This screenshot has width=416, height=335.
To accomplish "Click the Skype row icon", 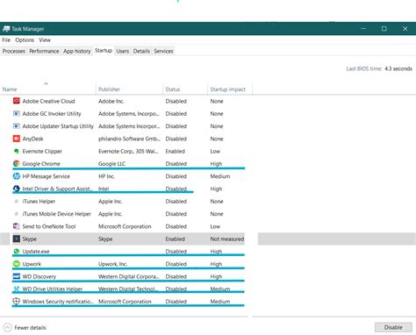I will [17, 239].
